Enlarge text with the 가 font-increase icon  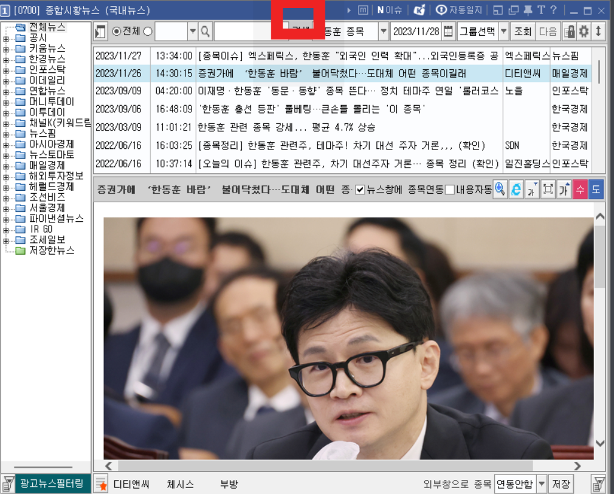(x=565, y=190)
